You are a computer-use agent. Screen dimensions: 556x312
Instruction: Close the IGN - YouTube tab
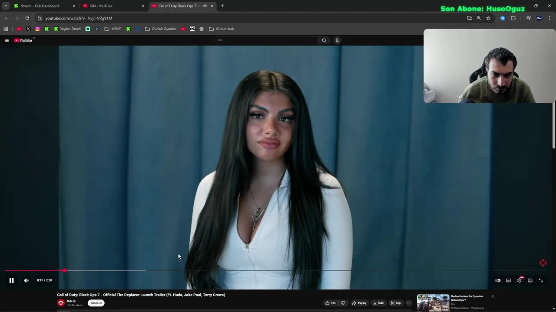tap(143, 6)
